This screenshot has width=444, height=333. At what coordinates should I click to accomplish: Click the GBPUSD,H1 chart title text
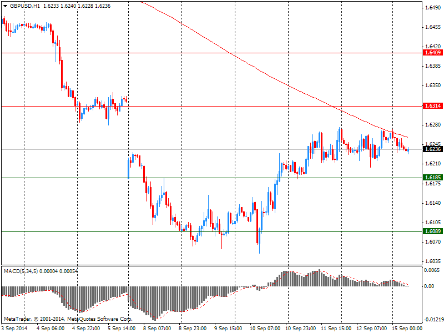(x=25, y=6)
